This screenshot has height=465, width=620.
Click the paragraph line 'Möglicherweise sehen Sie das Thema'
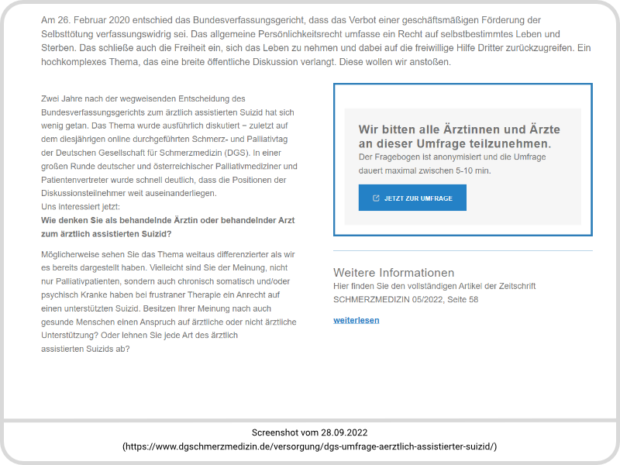(168, 255)
